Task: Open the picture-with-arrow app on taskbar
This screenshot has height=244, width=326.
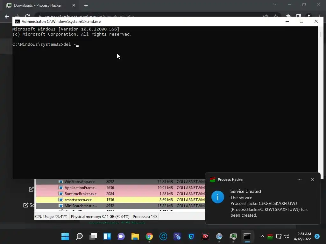Action: [177, 236]
